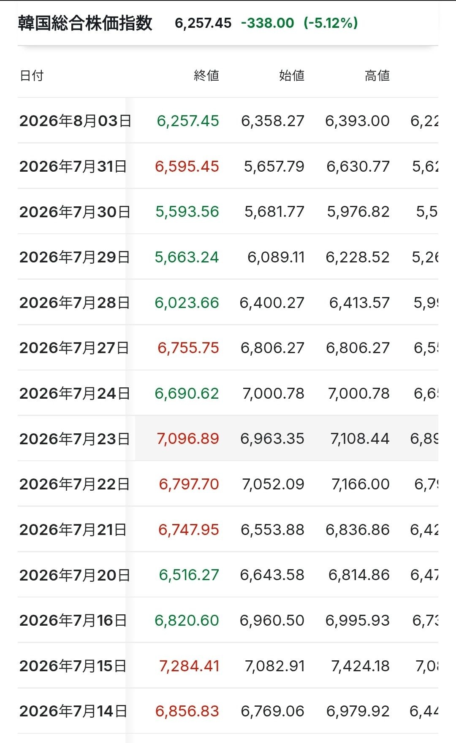Select the 2026年7月27日 row date
The height and width of the screenshot is (743, 456).
point(74,348)
